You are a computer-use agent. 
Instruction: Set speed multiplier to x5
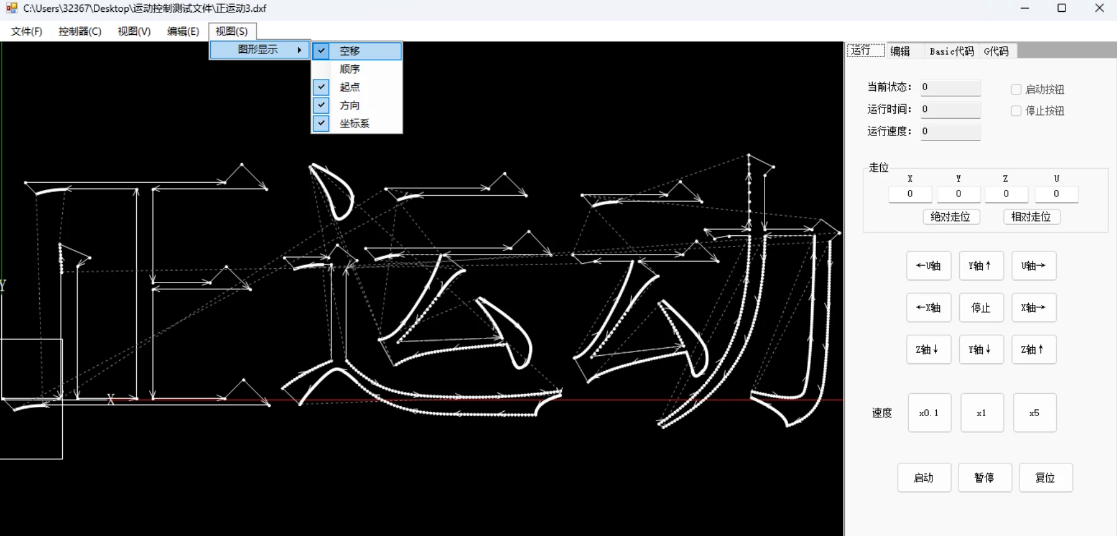(1034, 412)
